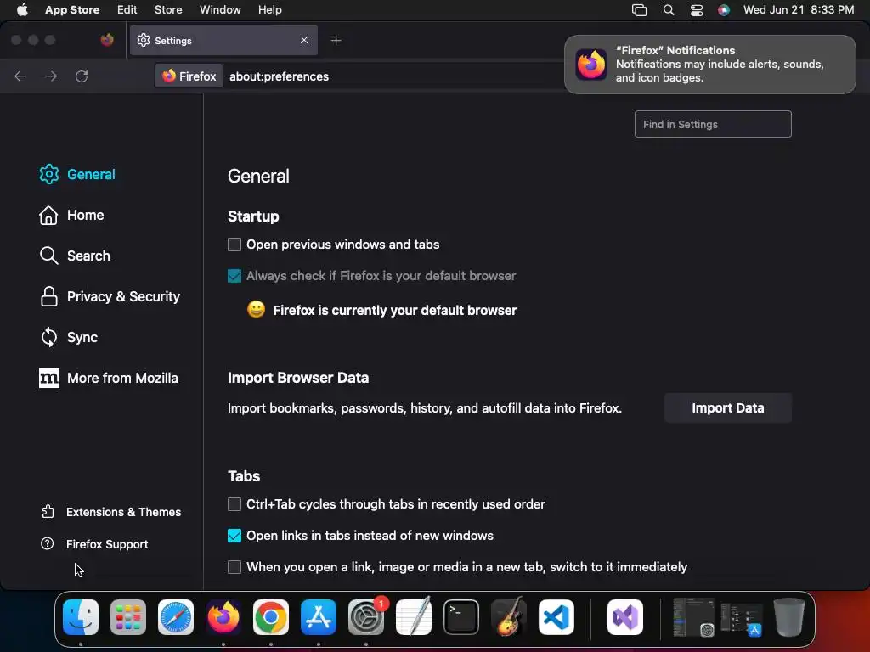Enable Ctrl+Tab cycles through tabs checkbox
The image size is (870, 652).
(x=234, y=504)
